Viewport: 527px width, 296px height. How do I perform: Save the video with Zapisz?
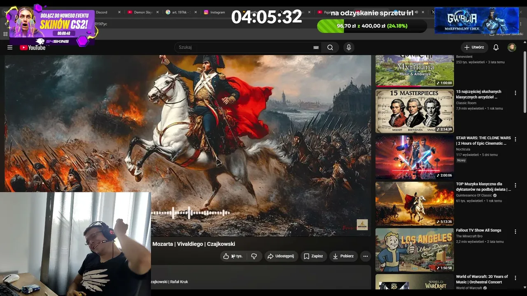[x=313, y=256]
